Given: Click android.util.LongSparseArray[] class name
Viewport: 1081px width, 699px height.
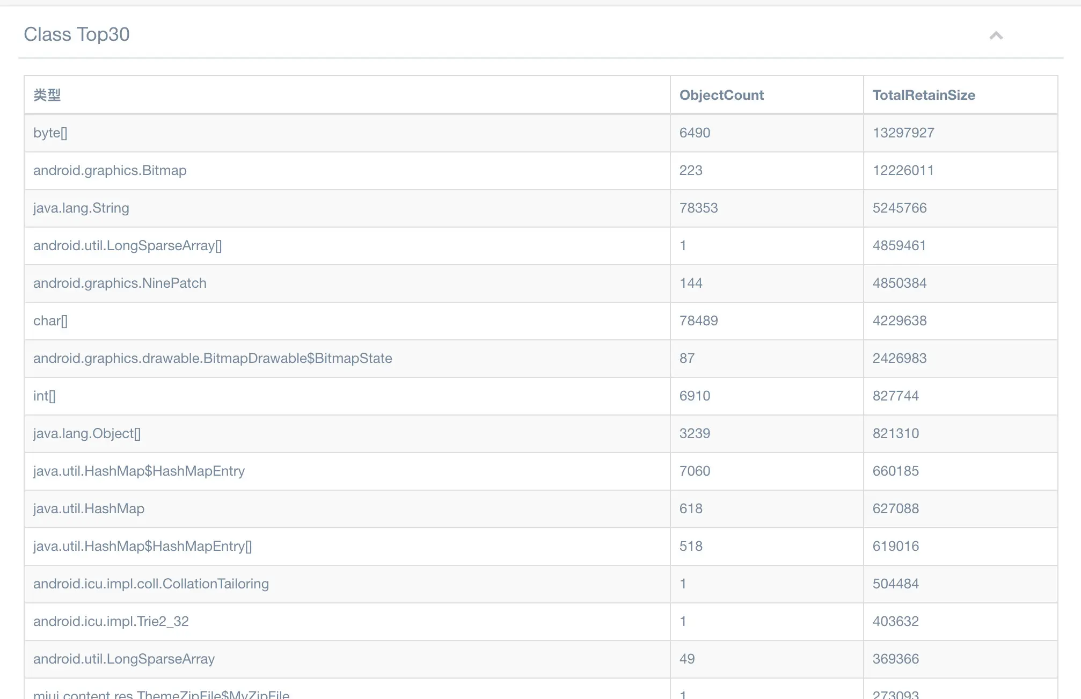Looking at the screenshot, I should click(x=127, y=245).
